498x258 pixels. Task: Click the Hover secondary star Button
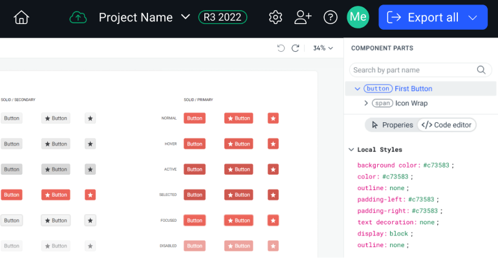pos(56,144)
